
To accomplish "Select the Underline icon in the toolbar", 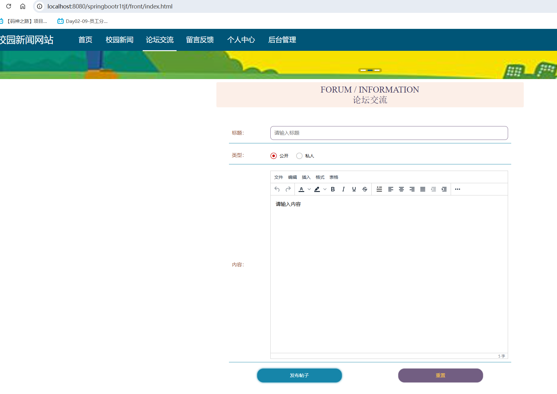I will (x=354, y=189).
